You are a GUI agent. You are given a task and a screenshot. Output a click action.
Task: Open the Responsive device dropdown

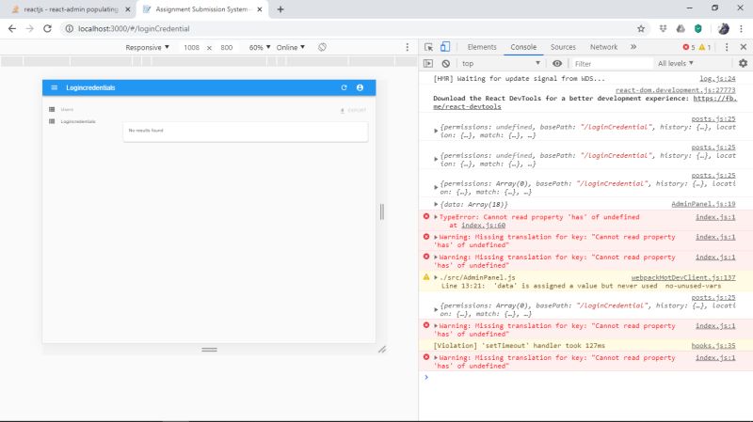147,47
